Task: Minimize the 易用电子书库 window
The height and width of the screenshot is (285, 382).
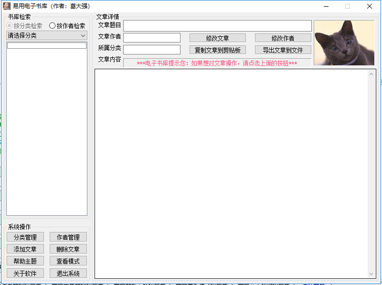Action: pos(326,6)
